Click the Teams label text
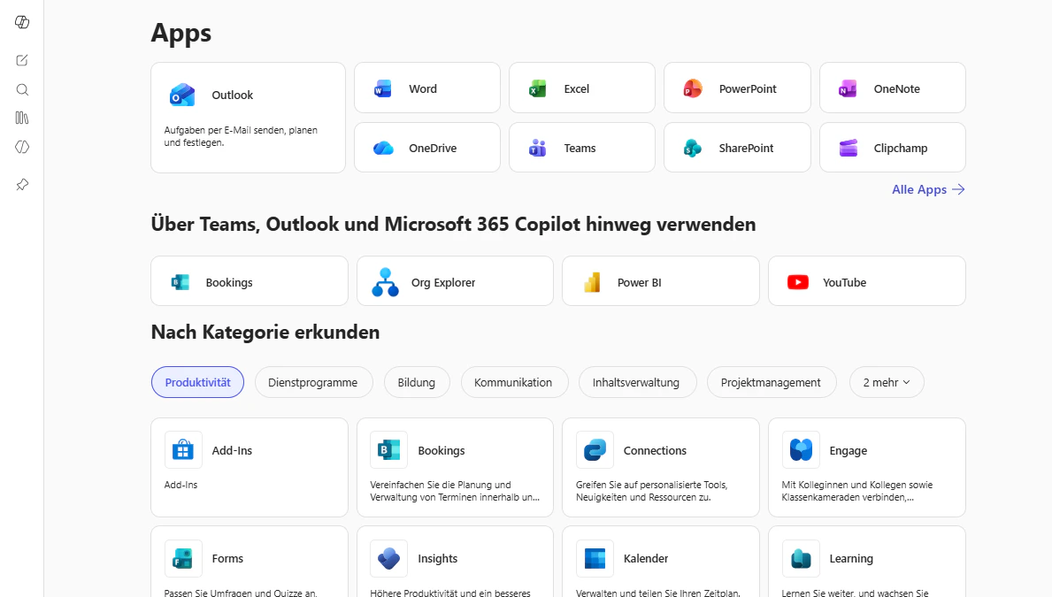The image size is (1052, 597). coord(580,149)
